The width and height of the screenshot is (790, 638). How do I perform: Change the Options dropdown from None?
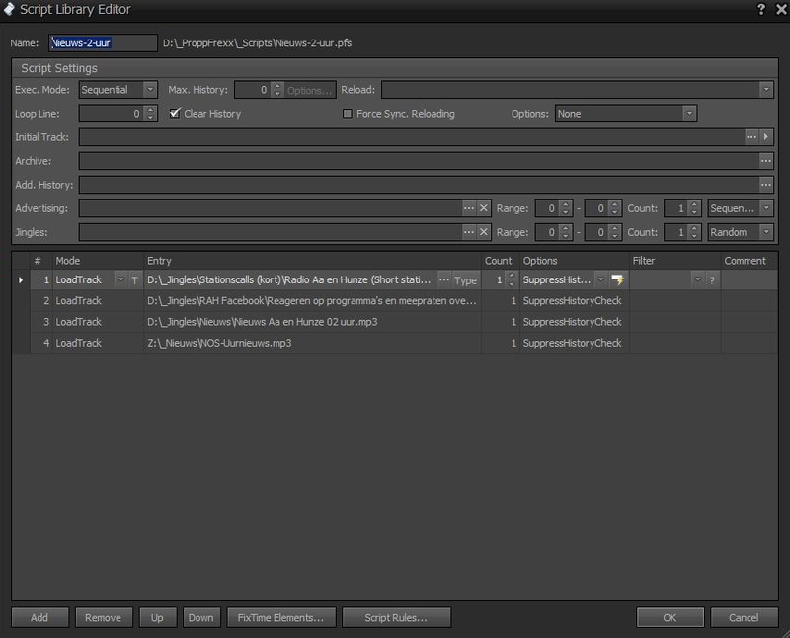click(689, 113)
